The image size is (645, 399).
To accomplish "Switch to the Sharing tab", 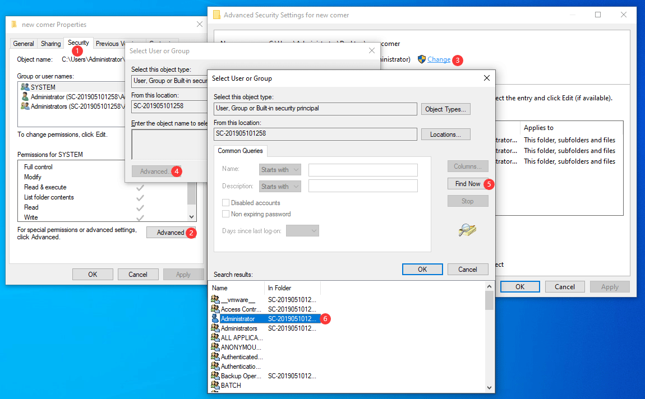I will [x=50, y=43].
